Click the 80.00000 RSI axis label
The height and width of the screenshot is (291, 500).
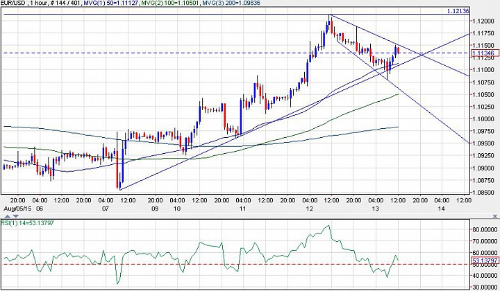485,229
